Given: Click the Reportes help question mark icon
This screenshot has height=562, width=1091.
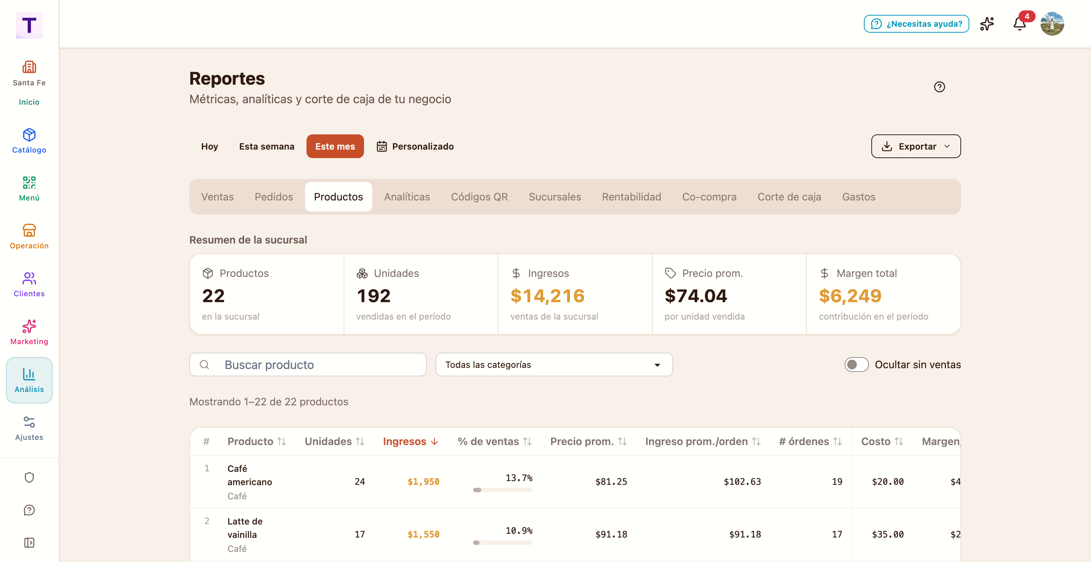Looking at the screenshot, I should [939, 87].
